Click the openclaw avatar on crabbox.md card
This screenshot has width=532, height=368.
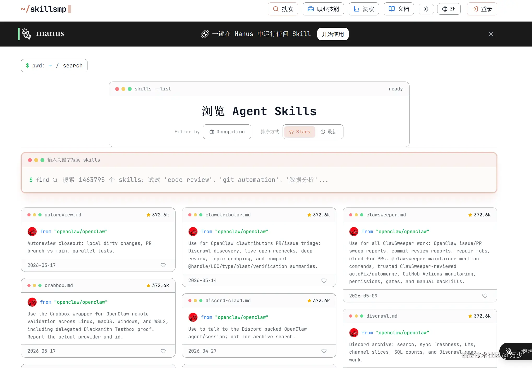pos(32,302)
